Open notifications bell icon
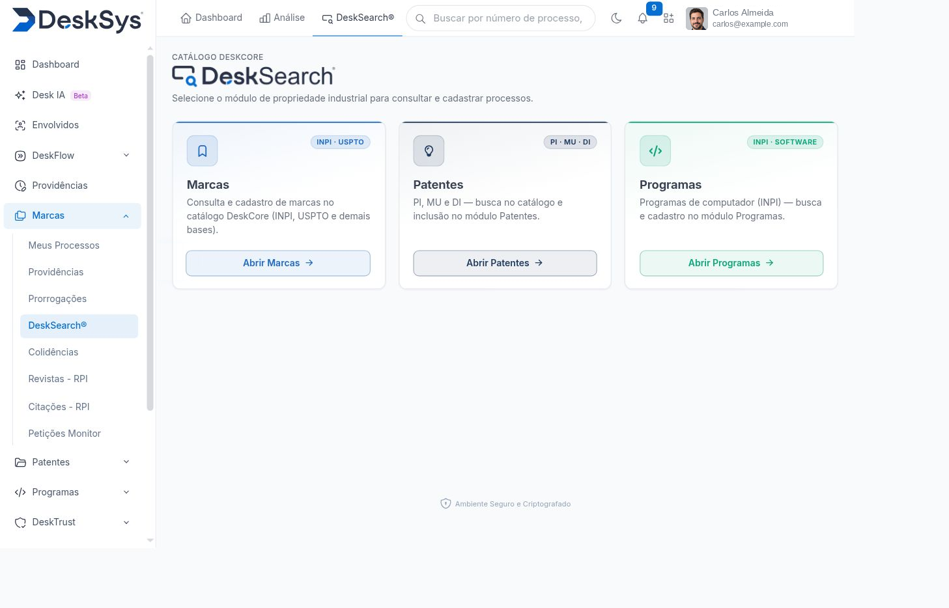 click(642, 18)
